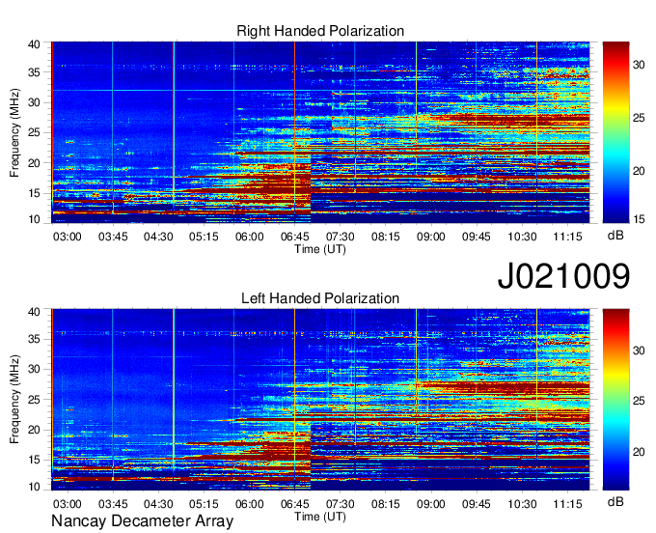Select the J021009 observation label

[563, 275]
